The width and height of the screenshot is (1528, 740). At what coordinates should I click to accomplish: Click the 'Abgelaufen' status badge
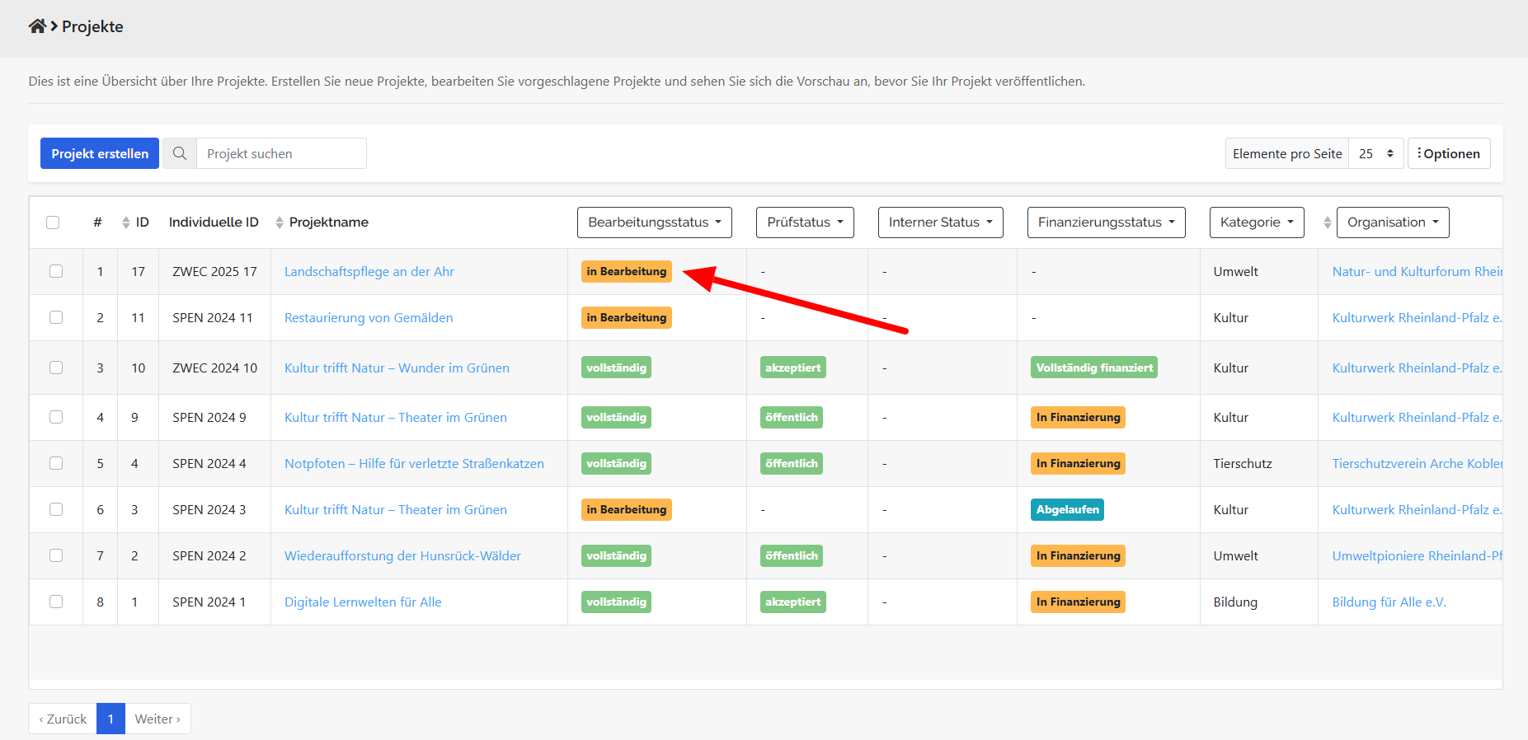pos(1067,510)
